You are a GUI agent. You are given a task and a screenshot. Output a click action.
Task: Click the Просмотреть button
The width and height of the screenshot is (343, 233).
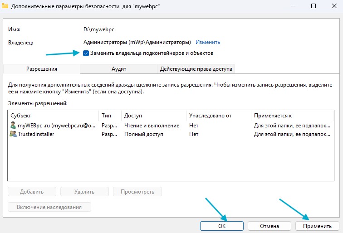(x=137, y=192)
